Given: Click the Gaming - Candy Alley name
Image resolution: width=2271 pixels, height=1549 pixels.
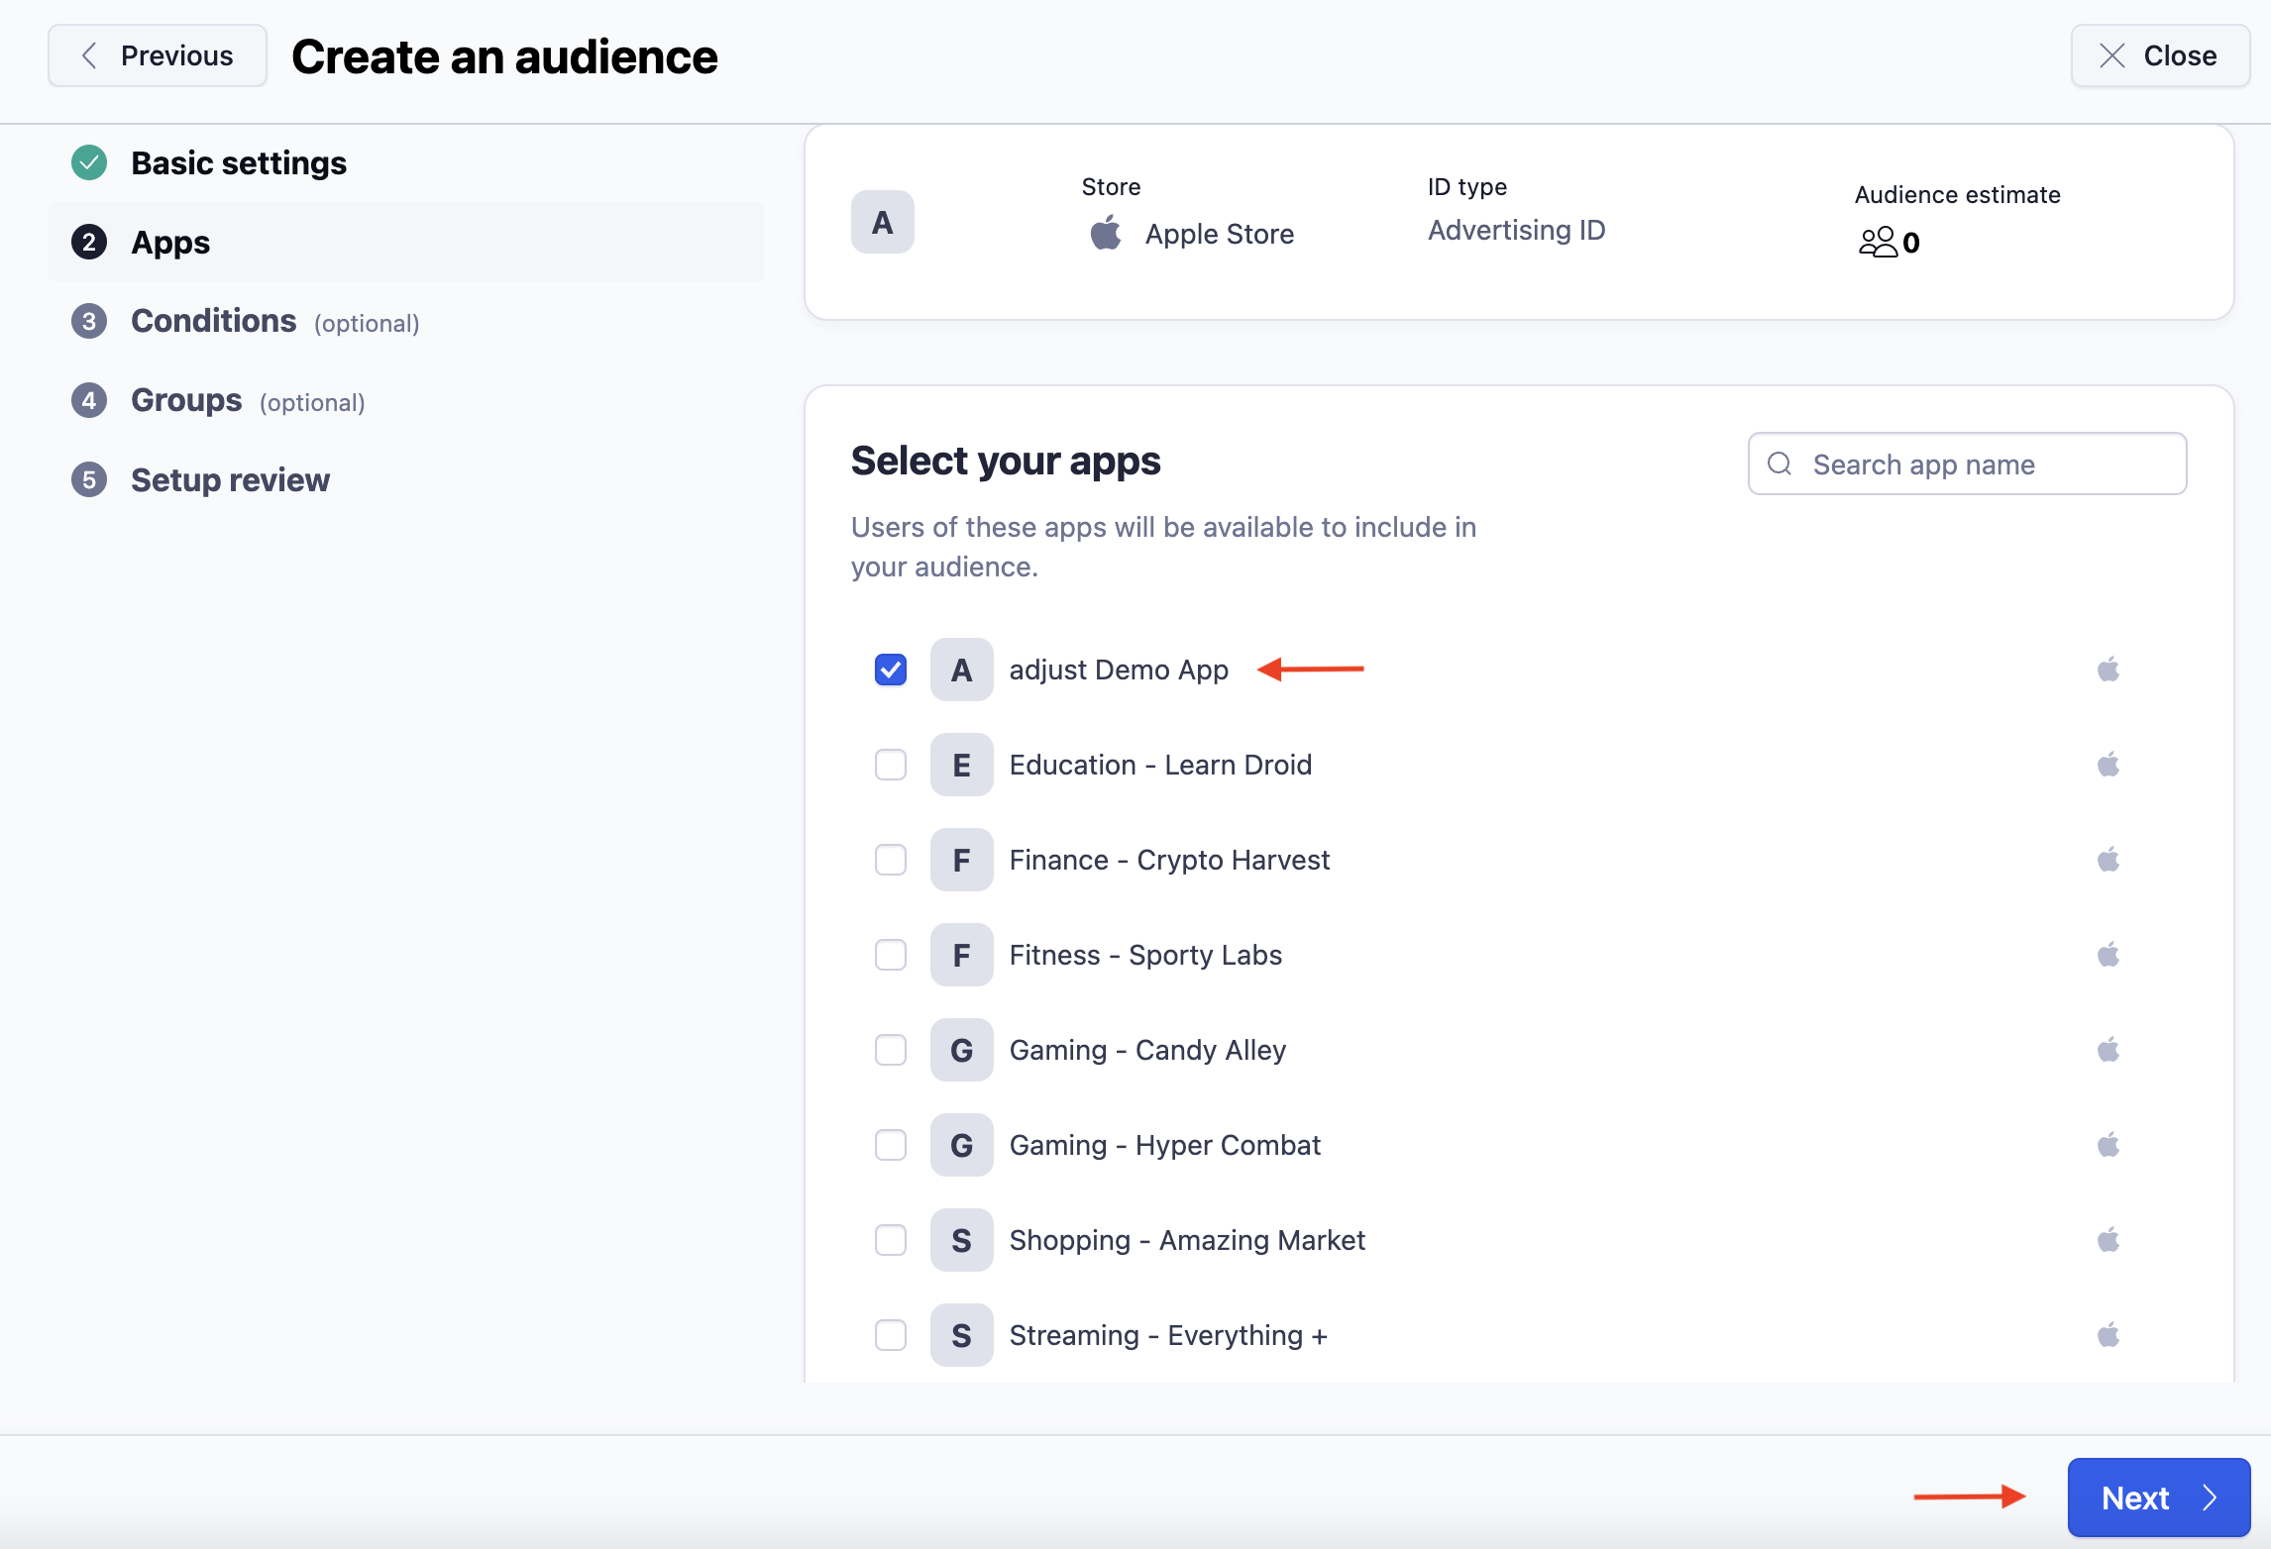Looking at the screenshot, I should [1147, 1050].
